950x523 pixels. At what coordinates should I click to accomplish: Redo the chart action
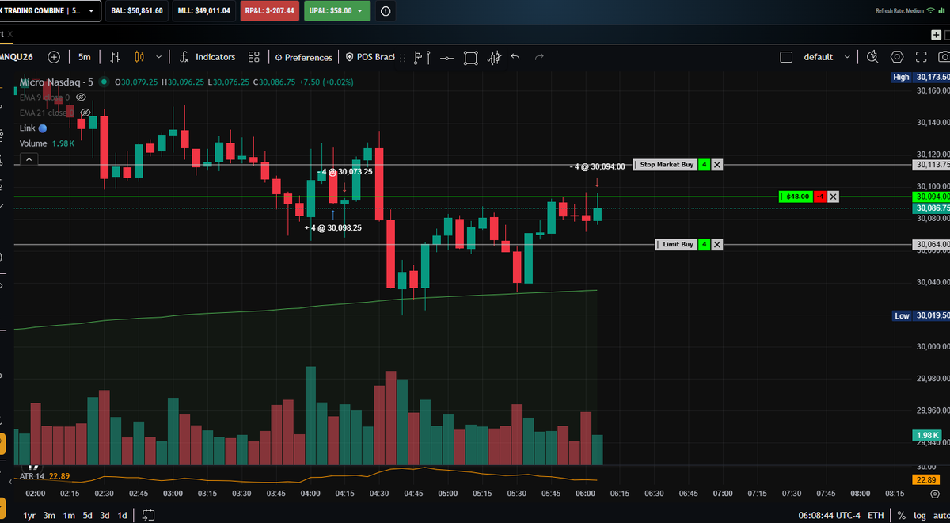pos(540,57)
